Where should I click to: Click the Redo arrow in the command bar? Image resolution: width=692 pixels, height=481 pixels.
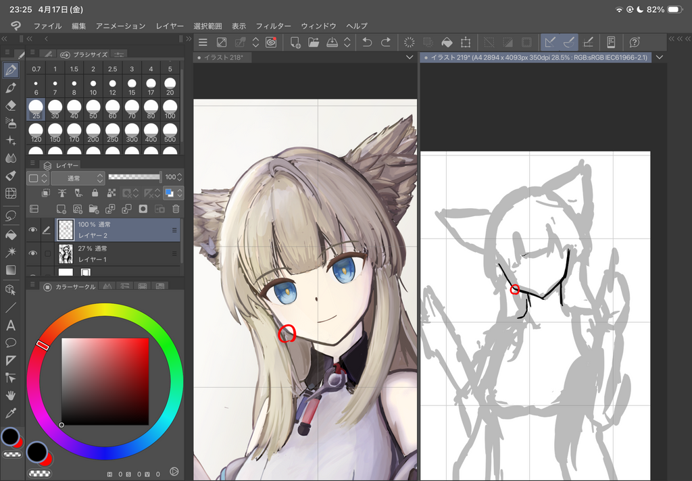point(386,42)
